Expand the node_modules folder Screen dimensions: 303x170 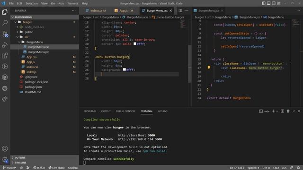click(x=18, y=27)
